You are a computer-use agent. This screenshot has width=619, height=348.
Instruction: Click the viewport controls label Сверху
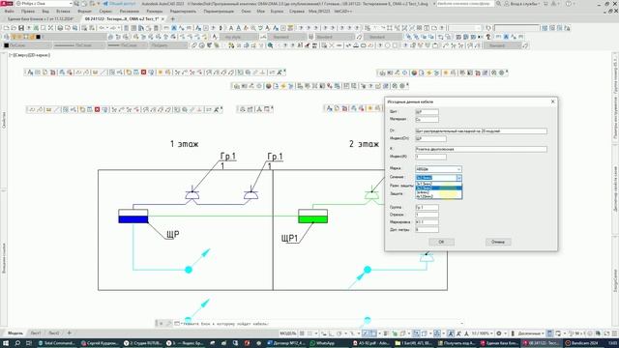(19, 55)
